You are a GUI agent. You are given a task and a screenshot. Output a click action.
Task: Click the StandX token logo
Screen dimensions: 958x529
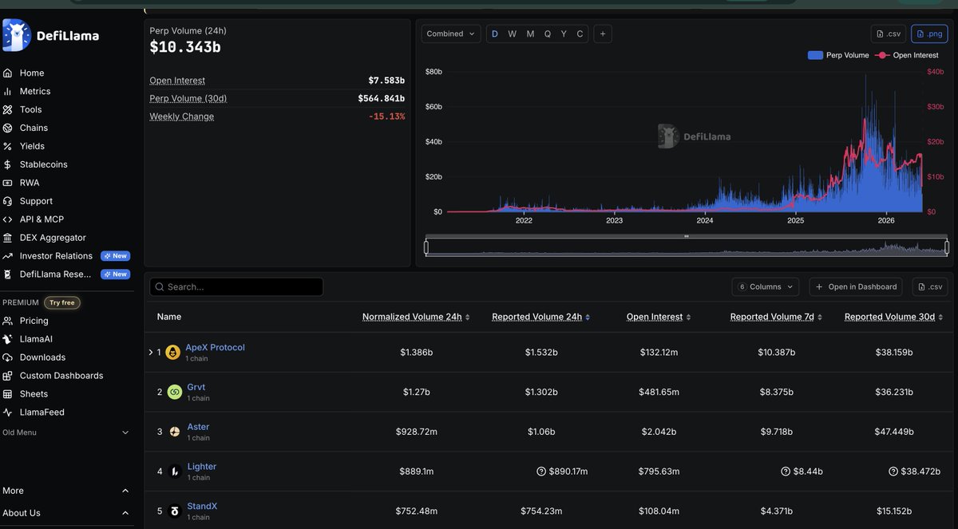point(175,511)
